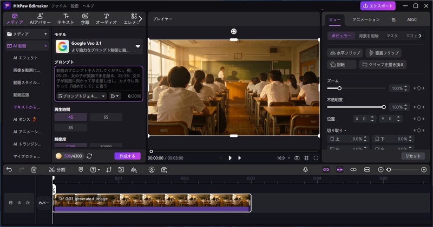Image resolution: width=433 pixels, height=227 pixels.
Task: Show more tabs with the toolbar chevron
Action: coord(140,19)
